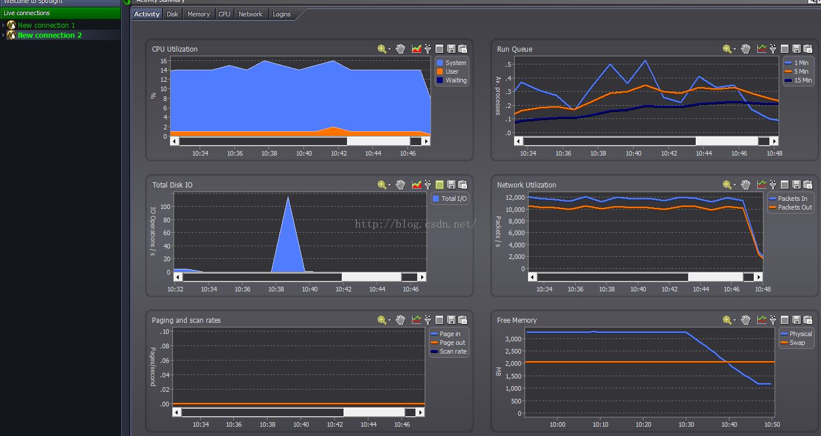Toggle area chart style in CPU Utilization panel
Viewport: 821px width, 436px height.
tap(417, 49)
